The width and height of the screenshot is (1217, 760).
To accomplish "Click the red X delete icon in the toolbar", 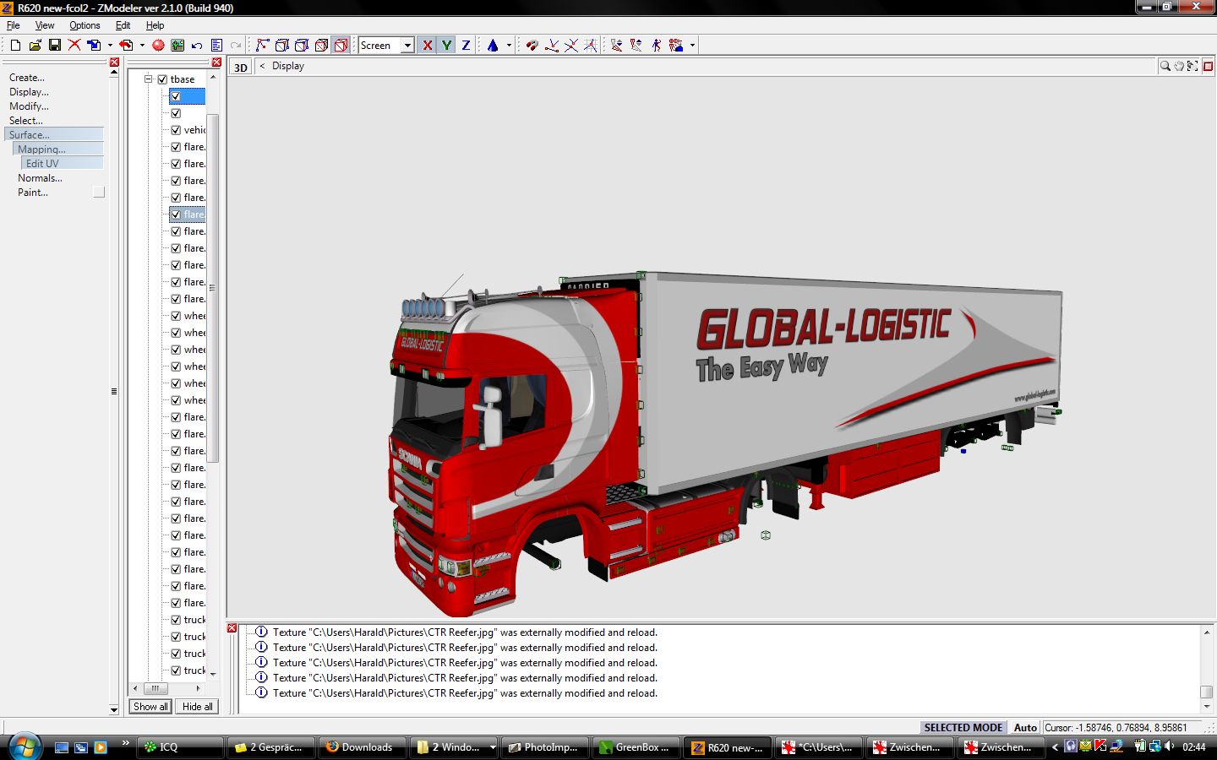I will click(x=74, y=46).
